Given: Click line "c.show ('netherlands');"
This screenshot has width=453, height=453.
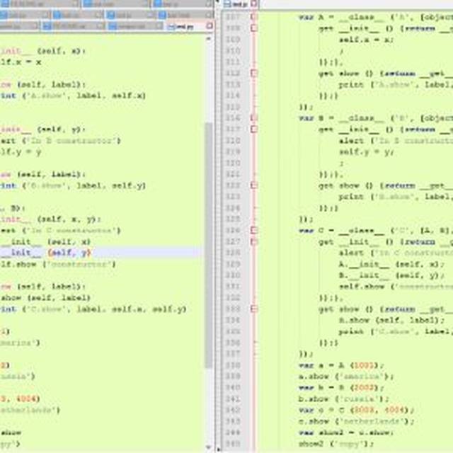Looking at the screenshot, I should click(x=356, y=421).
